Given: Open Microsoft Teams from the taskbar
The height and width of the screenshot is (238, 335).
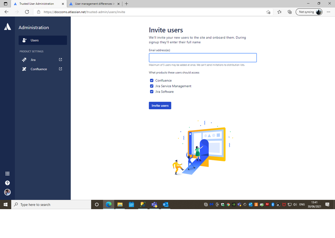Looking at the screenshot, I should [x=154, y=204].
